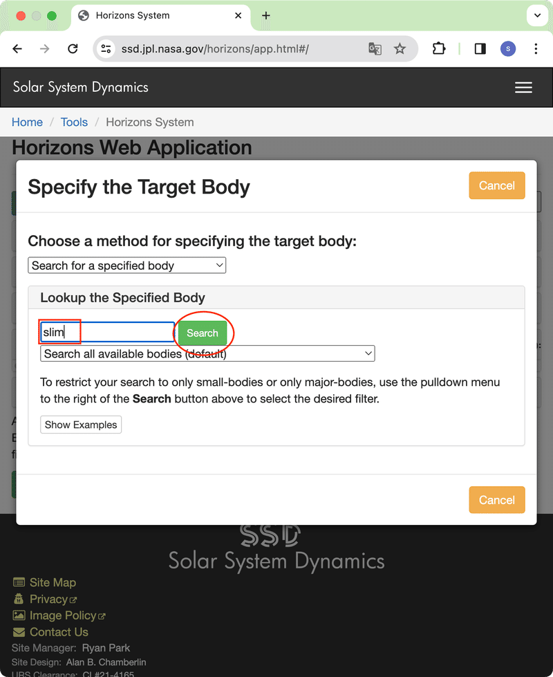
Task: Switch to the Horizons System tab
Action: [156, 15]
